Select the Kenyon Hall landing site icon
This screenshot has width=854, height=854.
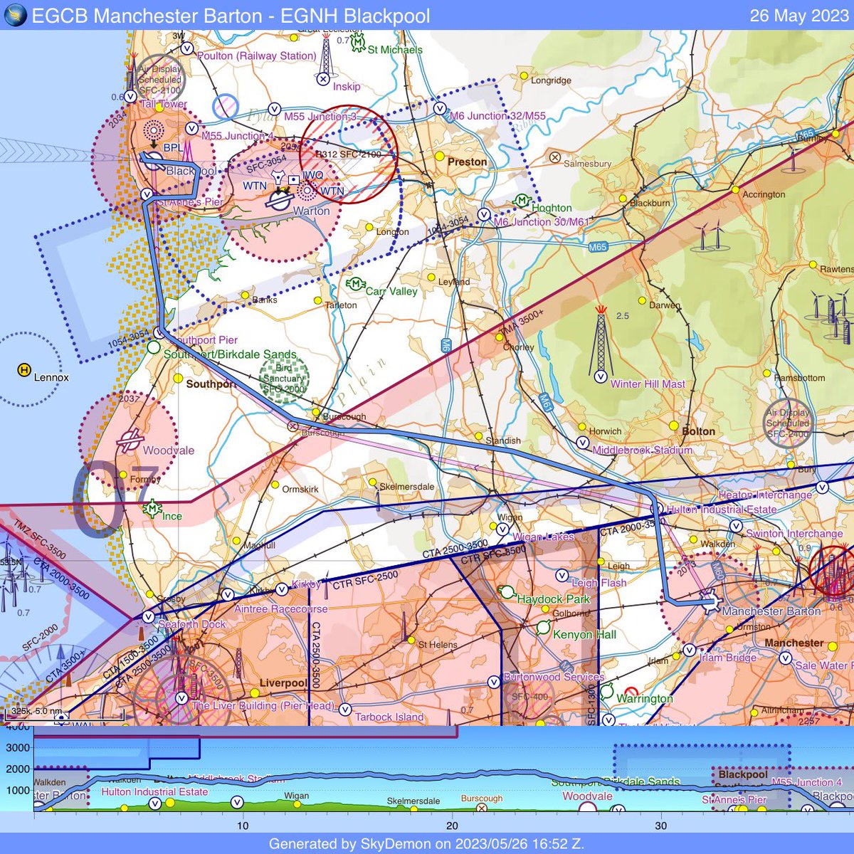[543, 627]
